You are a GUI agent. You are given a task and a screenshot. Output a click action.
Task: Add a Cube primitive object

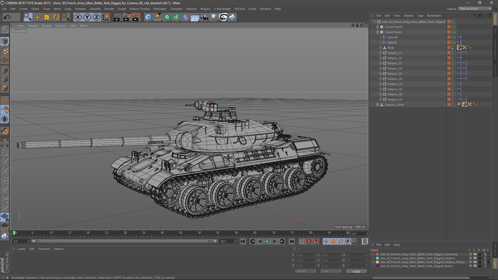click(148, 17)
